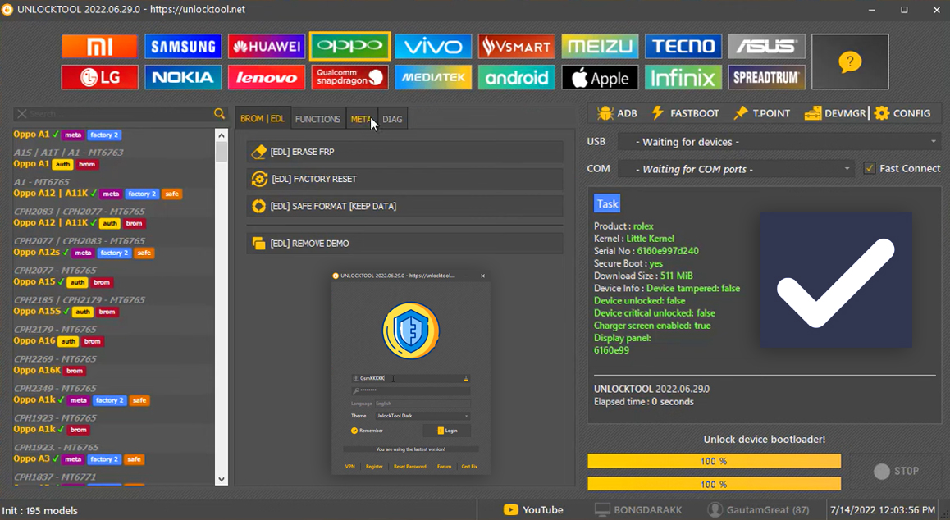Select the android logo tile
Viewport: 950px width, 520px height.
[516, 78]
